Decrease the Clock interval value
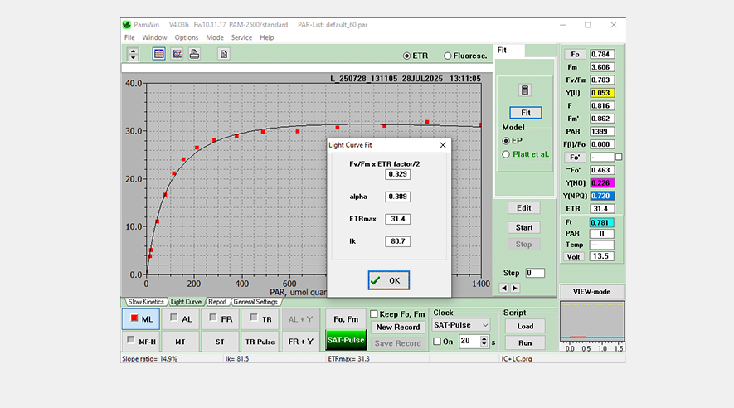Viewport: 734px width, 408px height. pos(484,344)
